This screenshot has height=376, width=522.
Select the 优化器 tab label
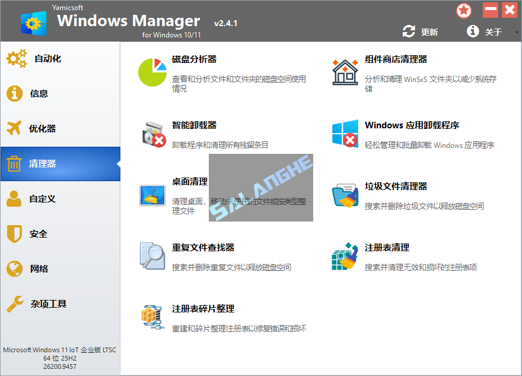tap(42, 129)
